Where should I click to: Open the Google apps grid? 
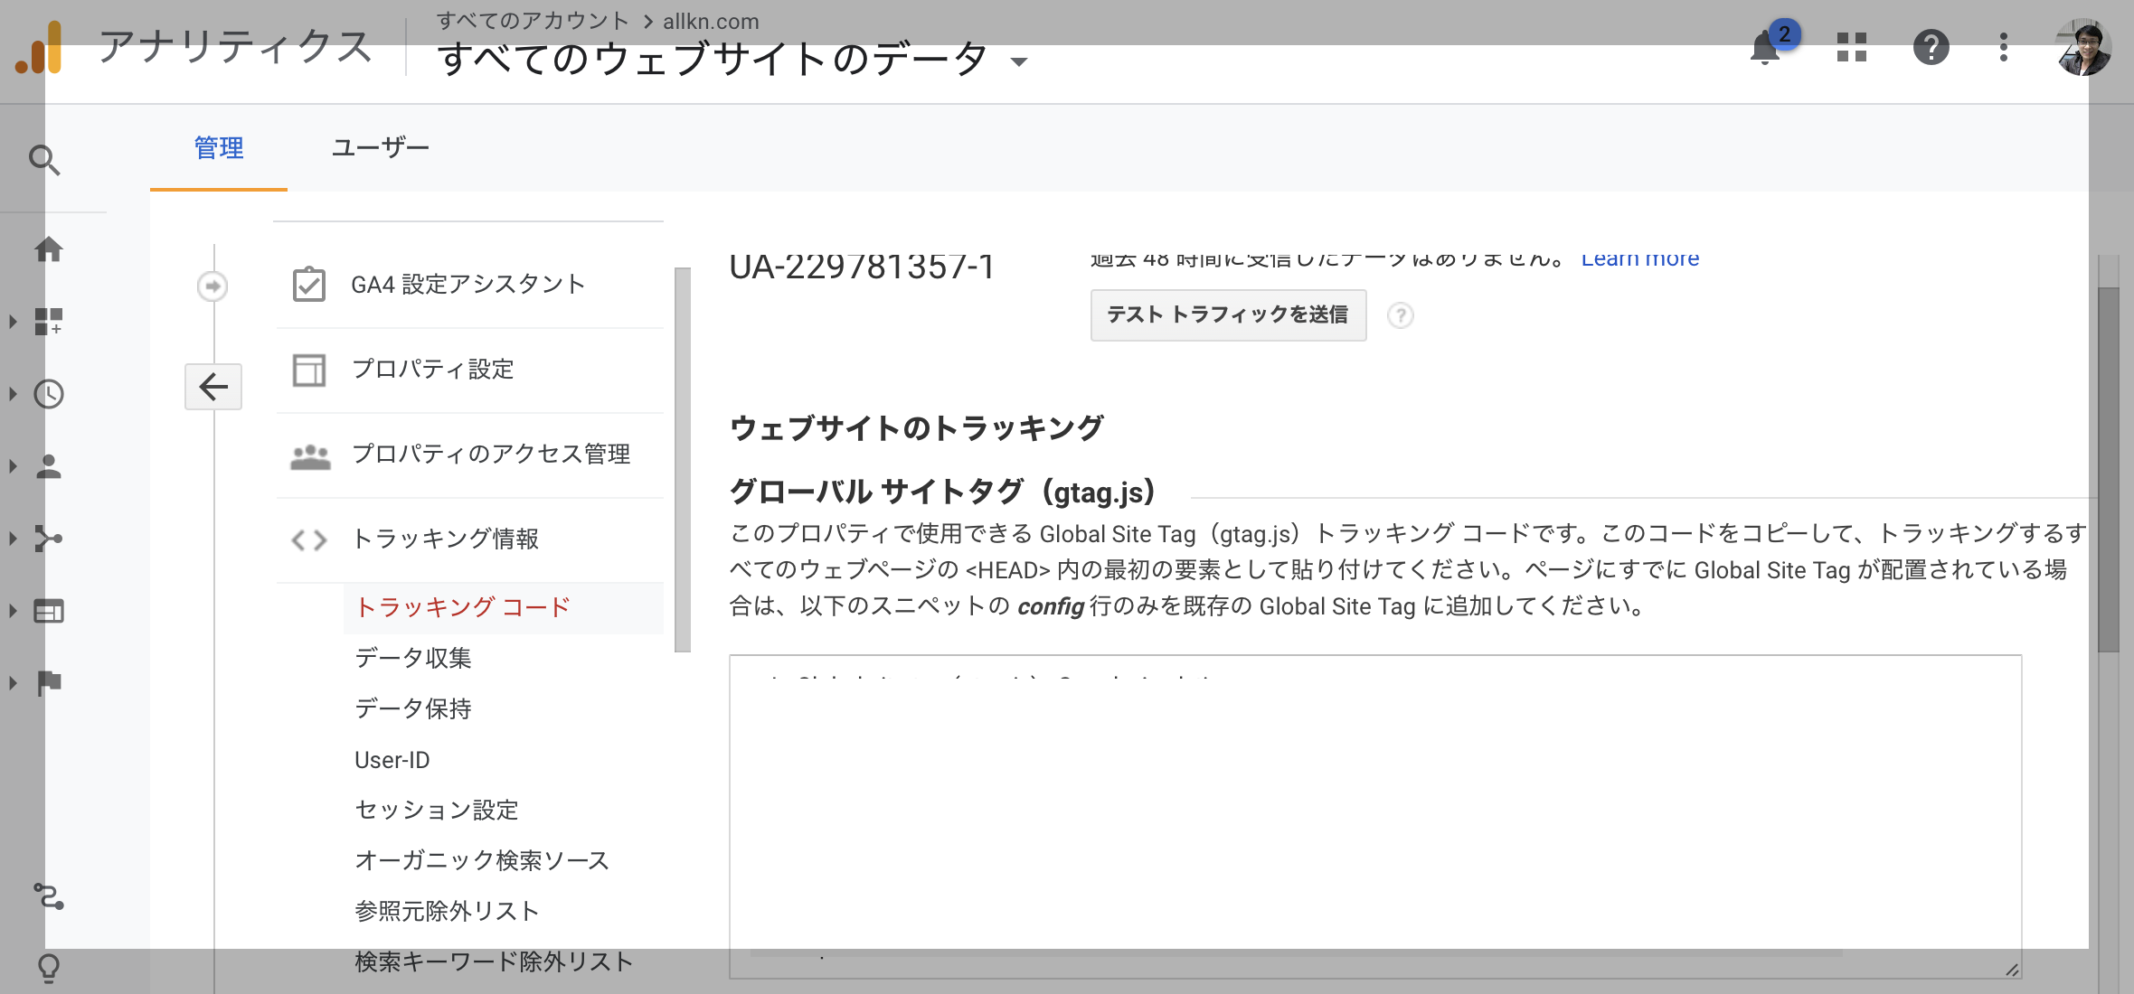(1852, 47)
